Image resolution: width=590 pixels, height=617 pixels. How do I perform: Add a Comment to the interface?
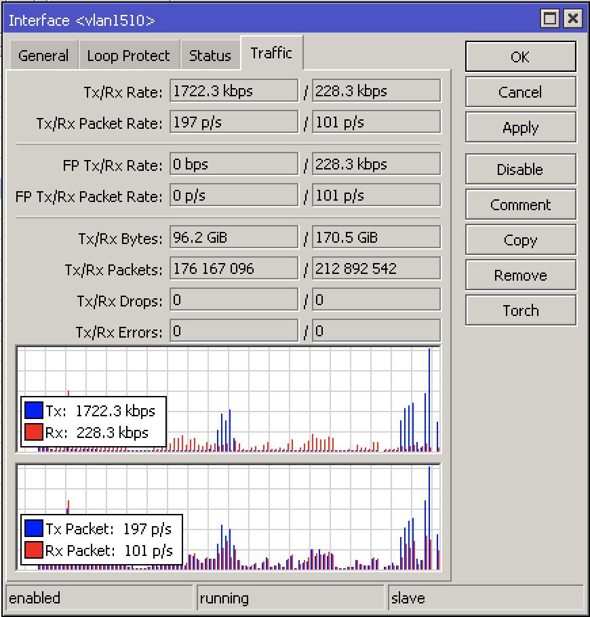[x=521, y=205]
